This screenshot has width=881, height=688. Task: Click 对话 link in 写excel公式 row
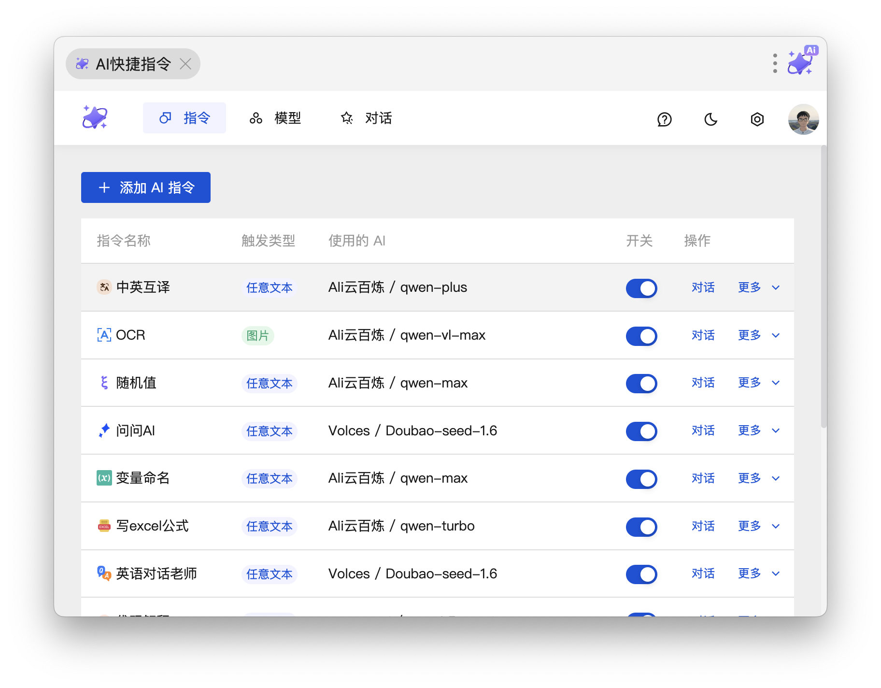[x=703, y=526]
